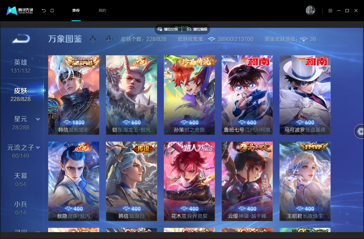This screenshot has width=364, height=239.
Task: Click the 键位切换 button
Action: click(168, 29)
